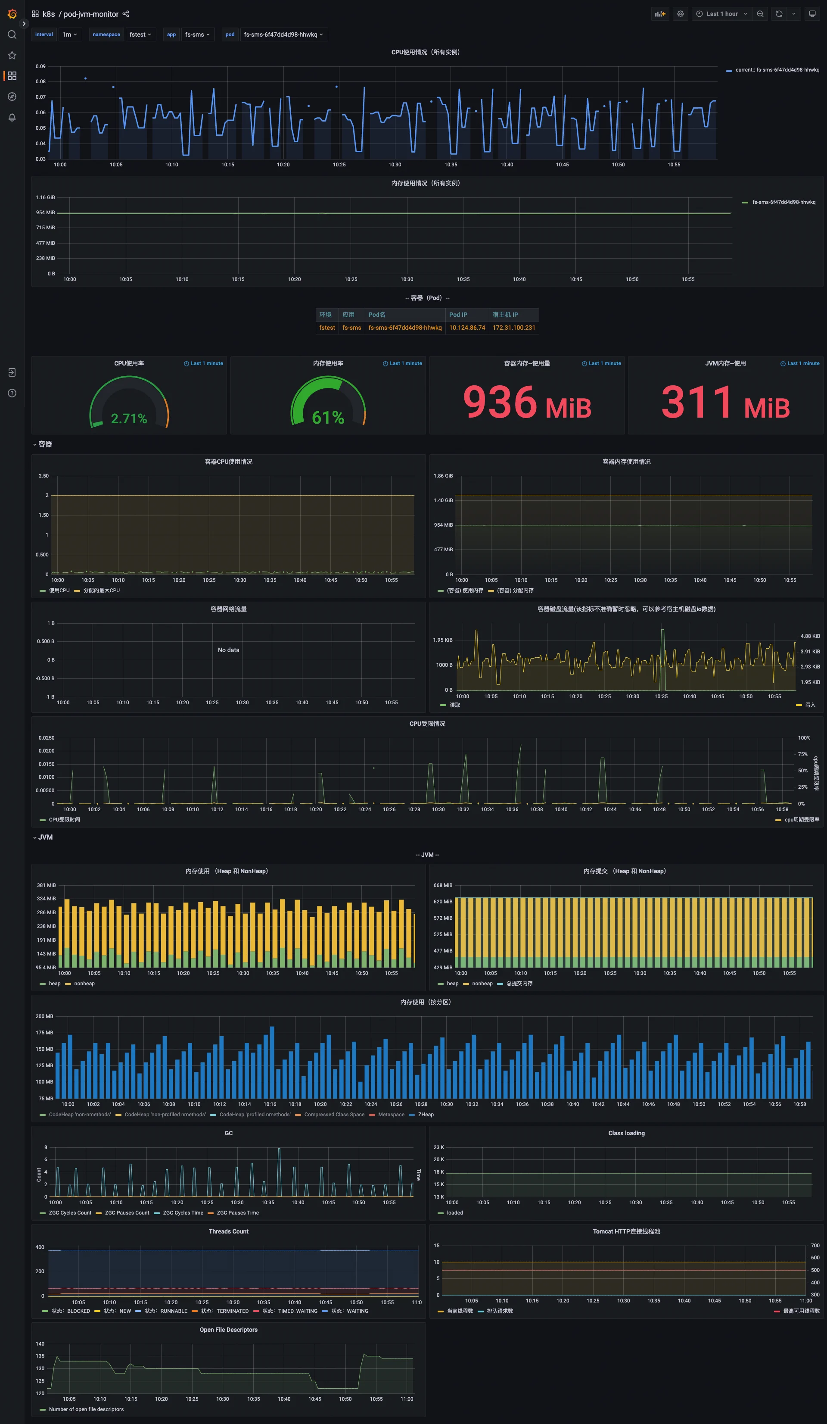Open the Explore compass icon

click(x=12, y=97)
